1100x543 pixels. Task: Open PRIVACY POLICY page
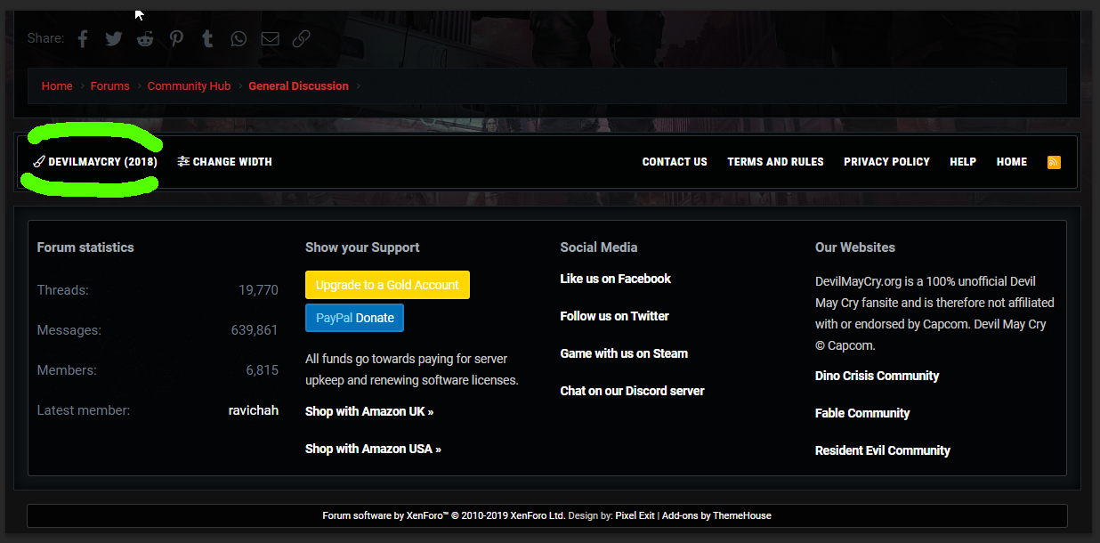886,162
